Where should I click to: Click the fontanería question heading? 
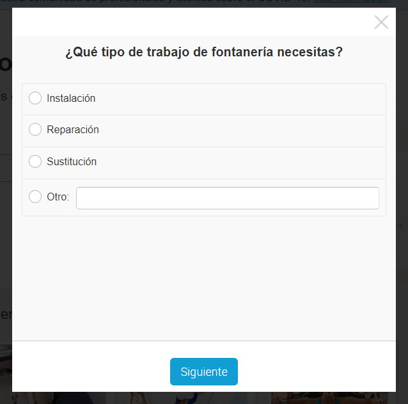click(x=204, y=53)
